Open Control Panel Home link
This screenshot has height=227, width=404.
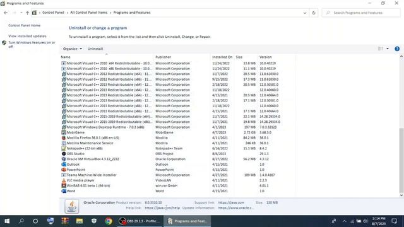pyautogui.click(x=25, y=25)
